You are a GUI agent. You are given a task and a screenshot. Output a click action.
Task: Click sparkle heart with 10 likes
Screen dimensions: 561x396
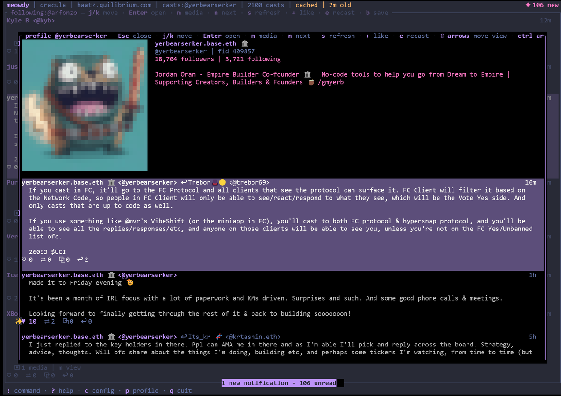[21, 321]
